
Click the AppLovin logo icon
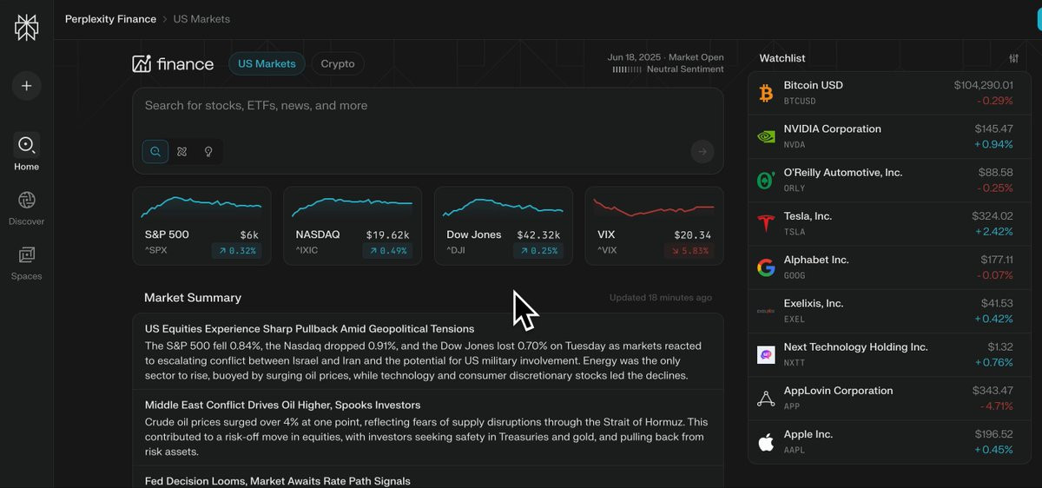pos(766,399)
